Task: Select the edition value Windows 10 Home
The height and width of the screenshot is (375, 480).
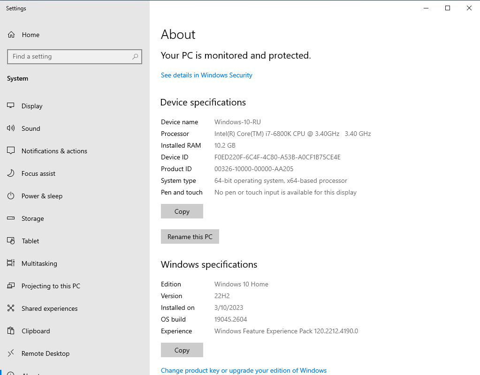Action: pyautogui.click(x=241, y=284)
